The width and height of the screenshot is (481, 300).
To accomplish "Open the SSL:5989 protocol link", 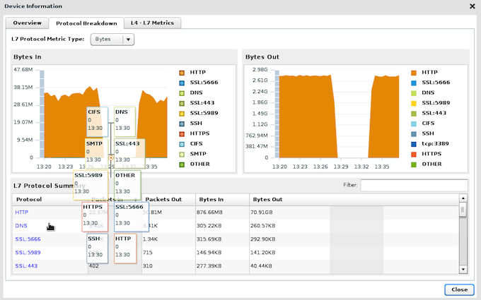I will tap(28, 253).
